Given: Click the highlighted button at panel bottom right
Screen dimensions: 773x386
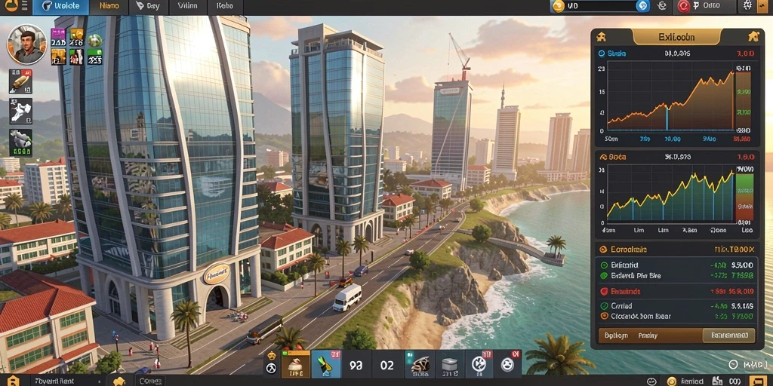Looking at the screenshot, I should click(x=728, y=335).
